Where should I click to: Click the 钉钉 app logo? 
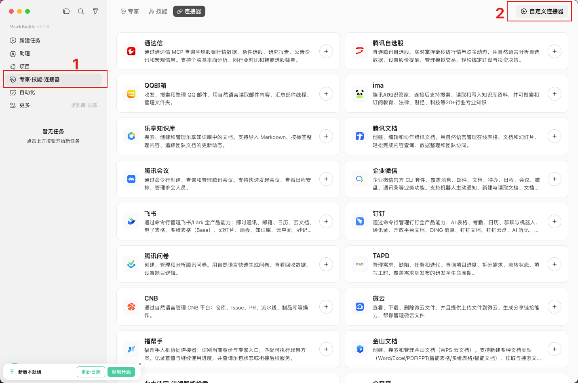[x=360, y=221]
